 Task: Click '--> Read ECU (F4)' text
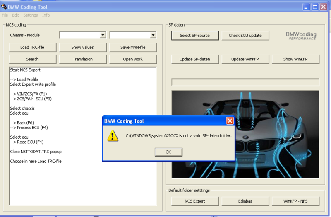pos(27,142)
